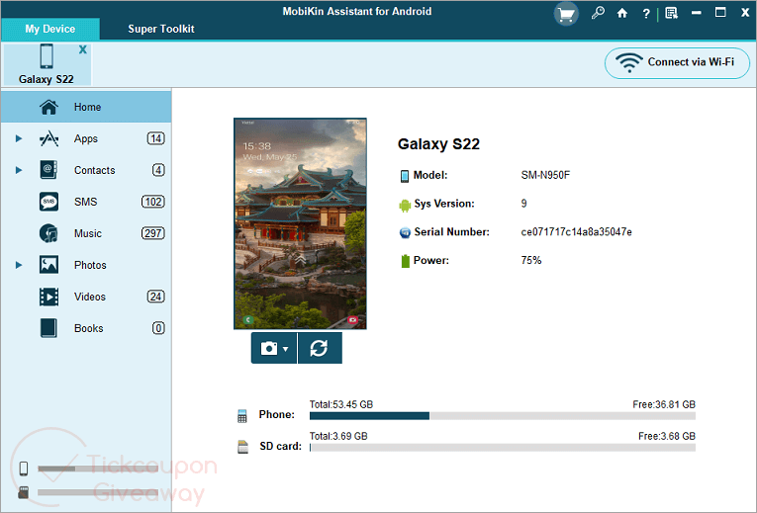Click the Apps count badge 14

155,138
